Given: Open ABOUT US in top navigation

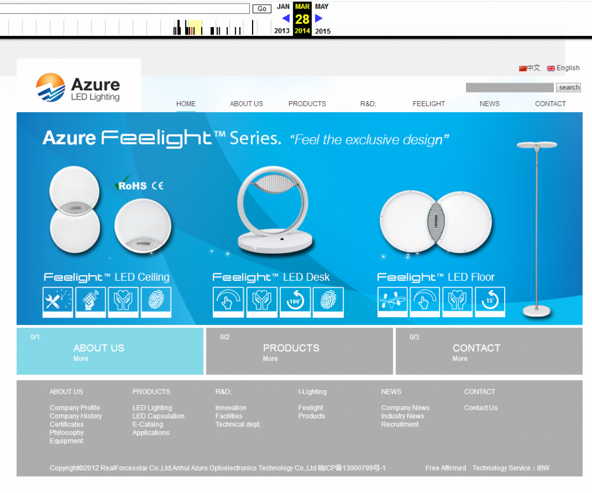Looking at the screenshot, I should click(x=246, y=104).
